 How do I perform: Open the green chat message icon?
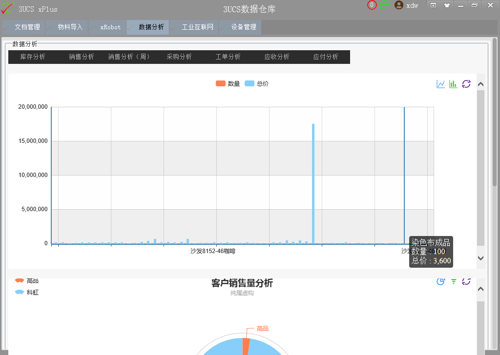(x=384, y=5)
